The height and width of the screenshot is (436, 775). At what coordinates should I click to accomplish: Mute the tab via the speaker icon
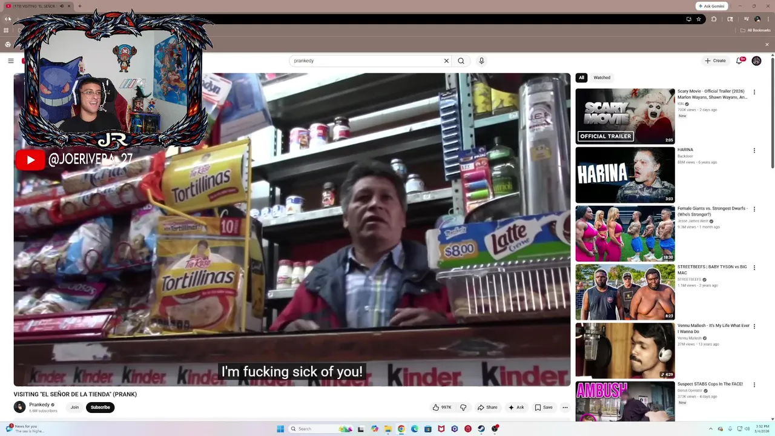point(62,6)
